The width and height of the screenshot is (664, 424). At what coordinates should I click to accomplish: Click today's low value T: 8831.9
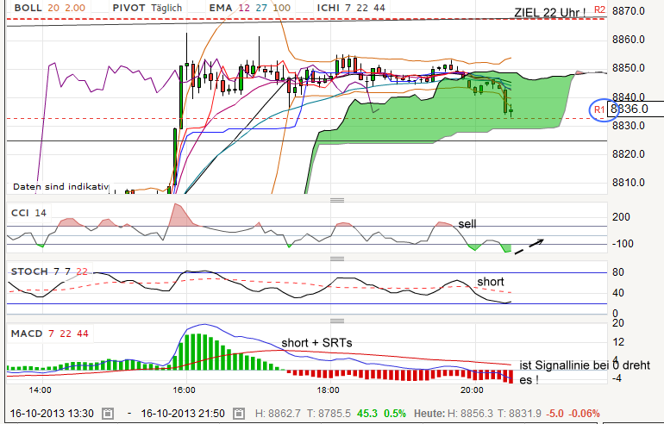click(519, 414)
